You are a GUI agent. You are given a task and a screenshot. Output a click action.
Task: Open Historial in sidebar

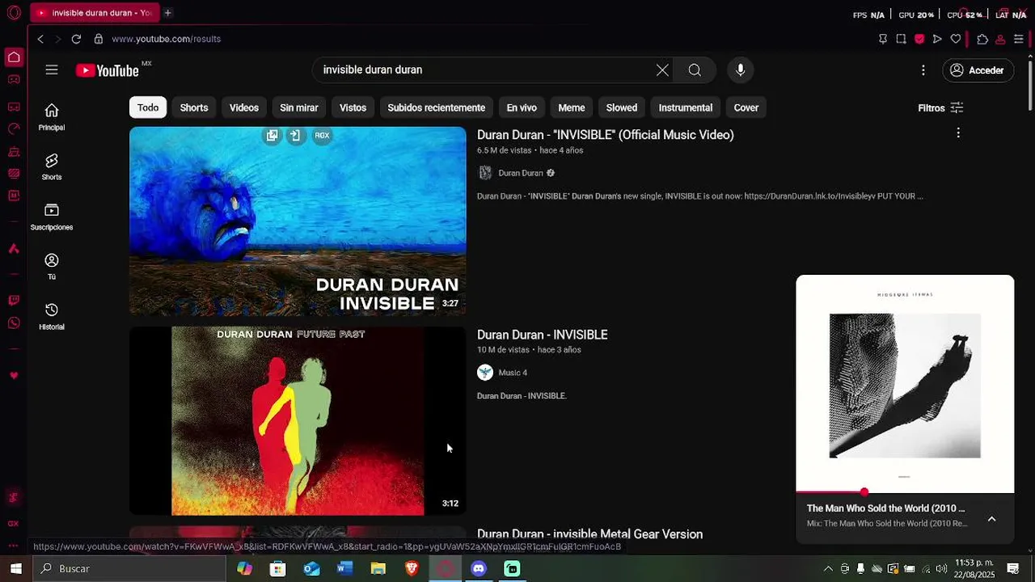pos(52,316)
